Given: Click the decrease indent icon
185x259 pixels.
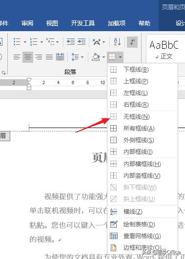Looking at the screenshot, I should pos(71,42).
